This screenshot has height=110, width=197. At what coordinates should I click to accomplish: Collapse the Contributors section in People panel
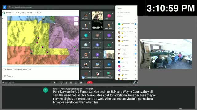[135, 20]
